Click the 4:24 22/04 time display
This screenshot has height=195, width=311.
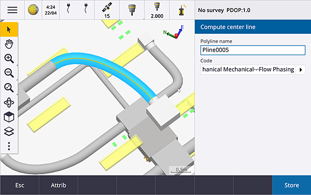click(x=50, y=10)
